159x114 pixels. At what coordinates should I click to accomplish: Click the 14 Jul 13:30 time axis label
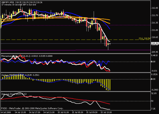[20, 112]
